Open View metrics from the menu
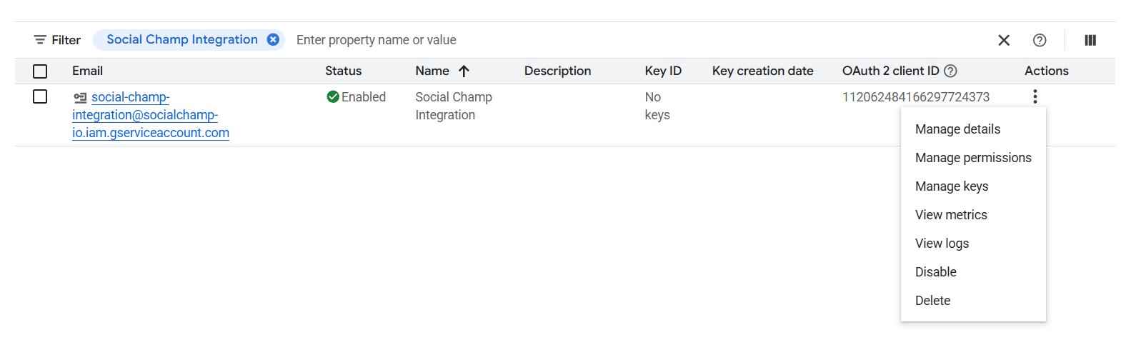 tap(951, 215)
